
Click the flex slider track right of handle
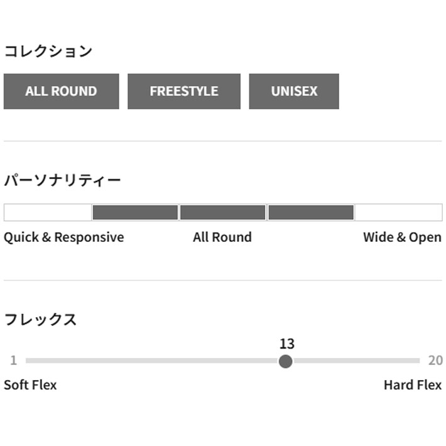click(x=355, y=361)
